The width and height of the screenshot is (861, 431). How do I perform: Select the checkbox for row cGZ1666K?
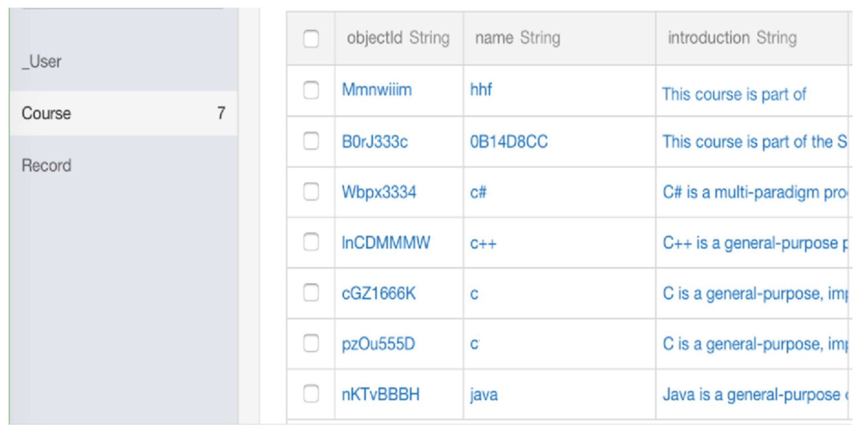tap(311, 293)
